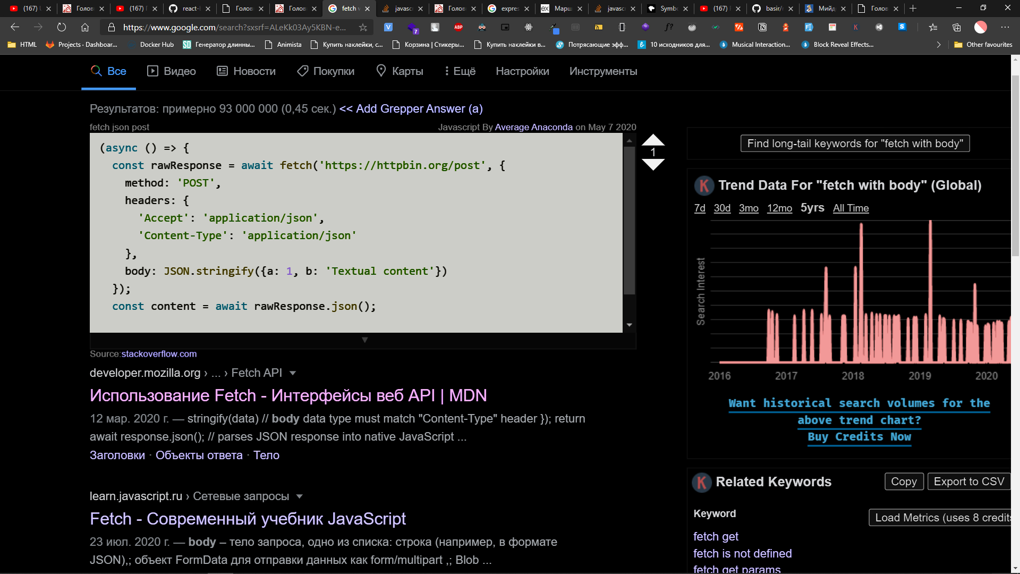
Task: Show All Time trend data
Action: 851,208
